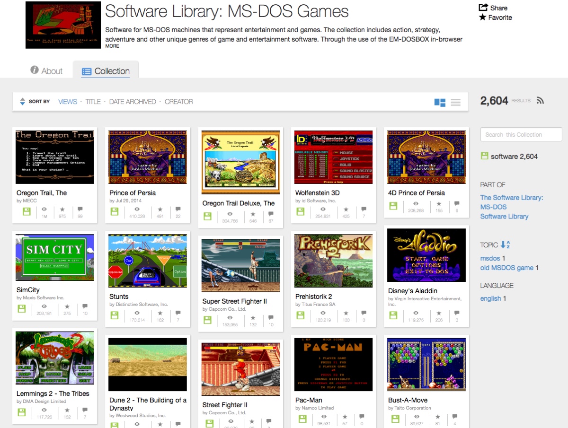Click reviews bubble icon on Prince of Persia card
Image resolution: width=568 pixels, height=428 pixels.
pyautogui.click(x=178, y=209)
